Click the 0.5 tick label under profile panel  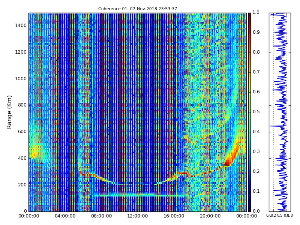280,216
